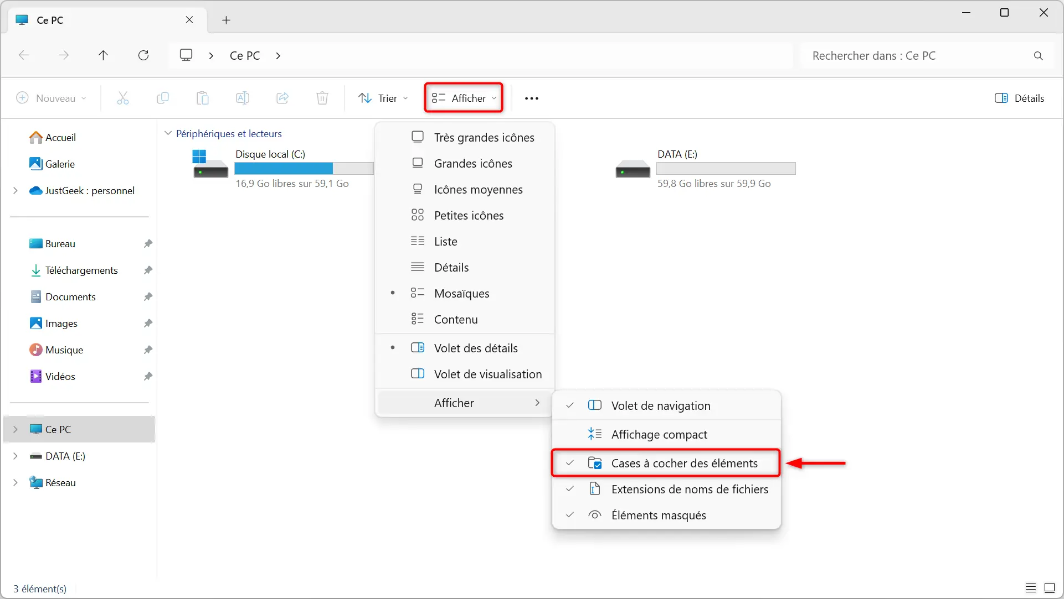
Task: Toggle the Détails pane button
Action: [1019, 98]
